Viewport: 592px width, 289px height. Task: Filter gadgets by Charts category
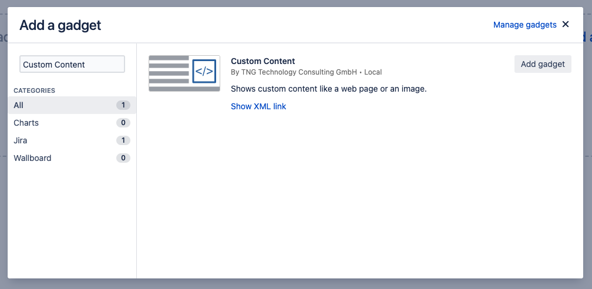tap(26, 123)
